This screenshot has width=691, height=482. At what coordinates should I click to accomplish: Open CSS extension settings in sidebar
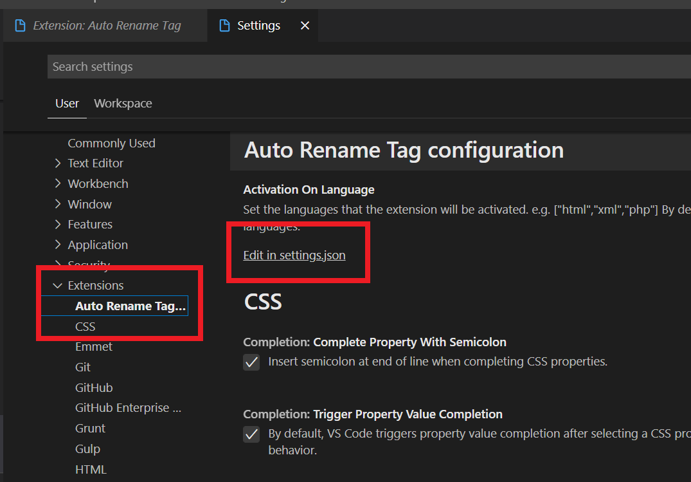[85, 327]
